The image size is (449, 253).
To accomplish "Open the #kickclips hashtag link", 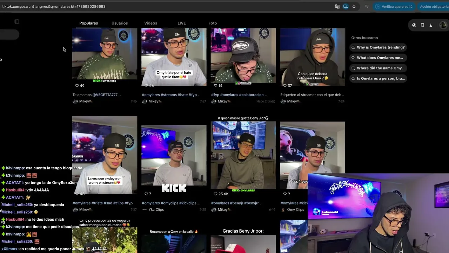I will 189,203.
